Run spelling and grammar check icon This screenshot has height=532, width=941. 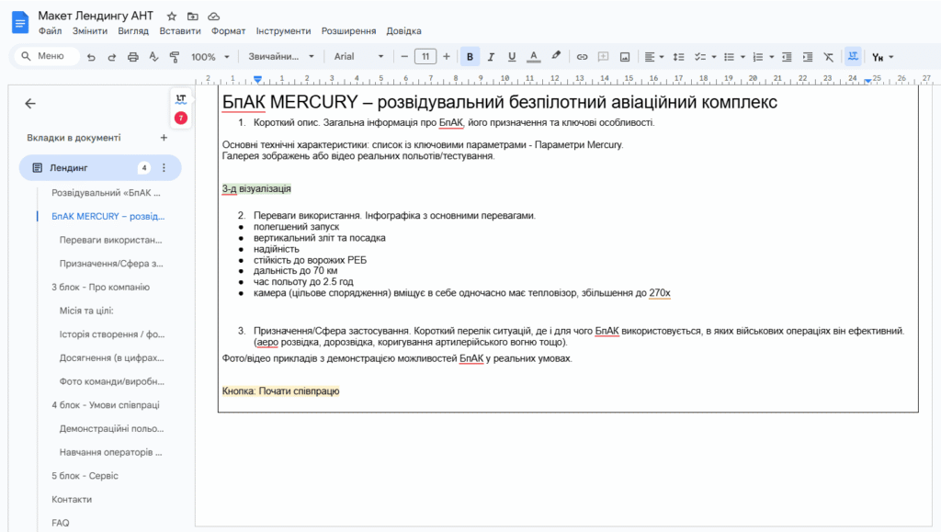pos(153,57)
